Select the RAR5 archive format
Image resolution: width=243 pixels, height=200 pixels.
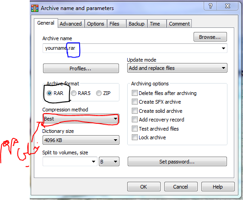tap(74, 93)
